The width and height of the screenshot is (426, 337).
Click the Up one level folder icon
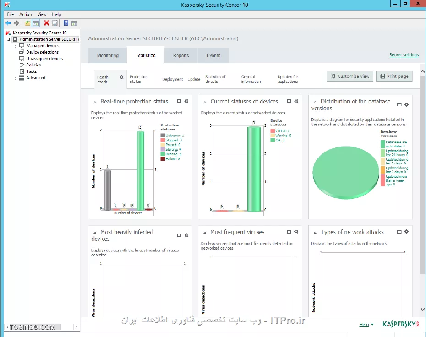[x=27, y=23]
